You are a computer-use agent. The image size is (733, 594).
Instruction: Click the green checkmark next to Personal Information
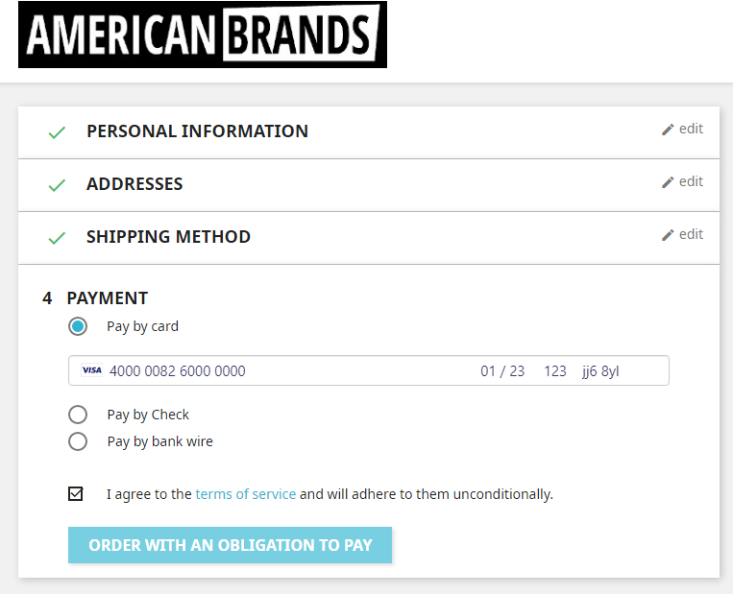pyautogui.click(x=57, y=132)
